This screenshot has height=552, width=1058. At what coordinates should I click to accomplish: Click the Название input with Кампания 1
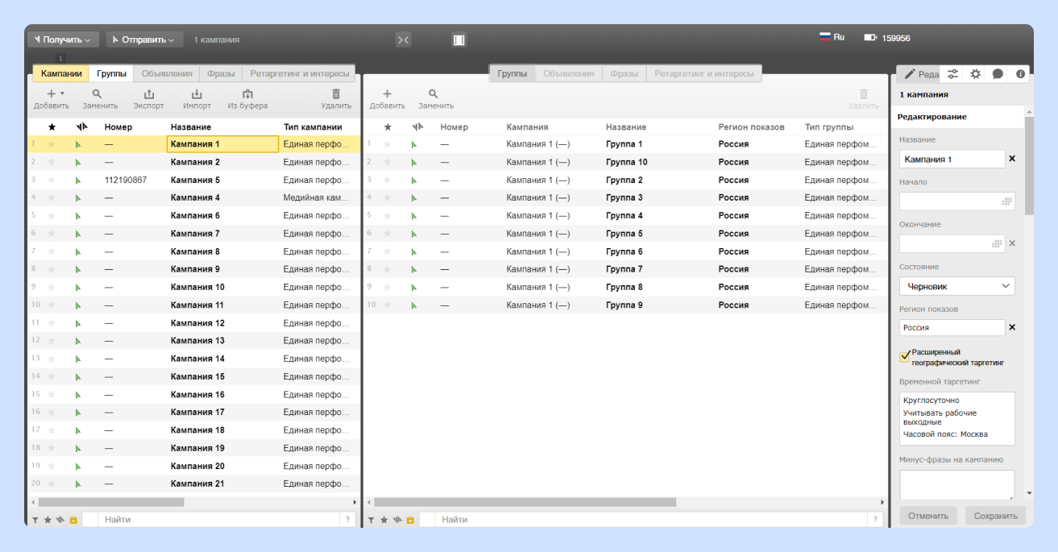pyautogui.click(x=952, y=159)
